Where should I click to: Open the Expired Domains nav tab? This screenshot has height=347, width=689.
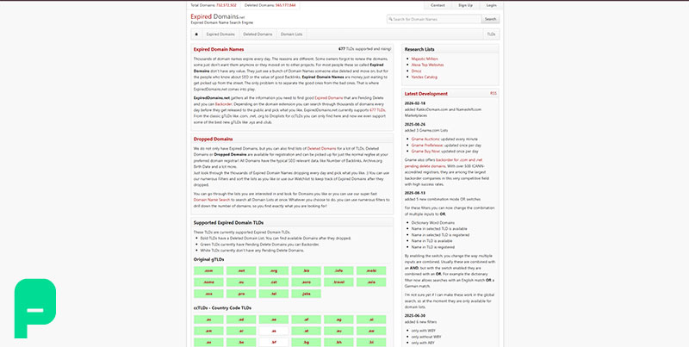[x=220, y=34]
